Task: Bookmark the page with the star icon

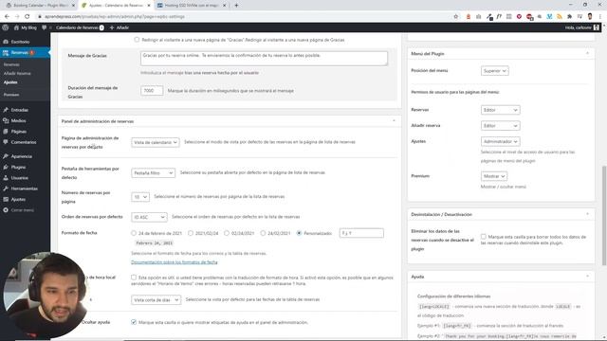Action: [x=455, y=17]
